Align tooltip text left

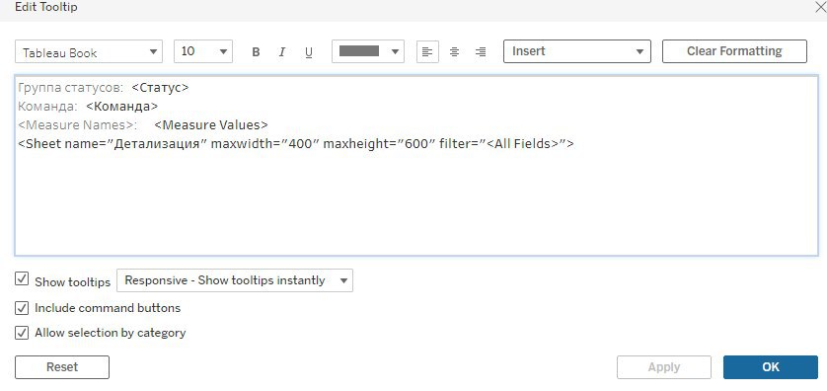tap(427, 51)
